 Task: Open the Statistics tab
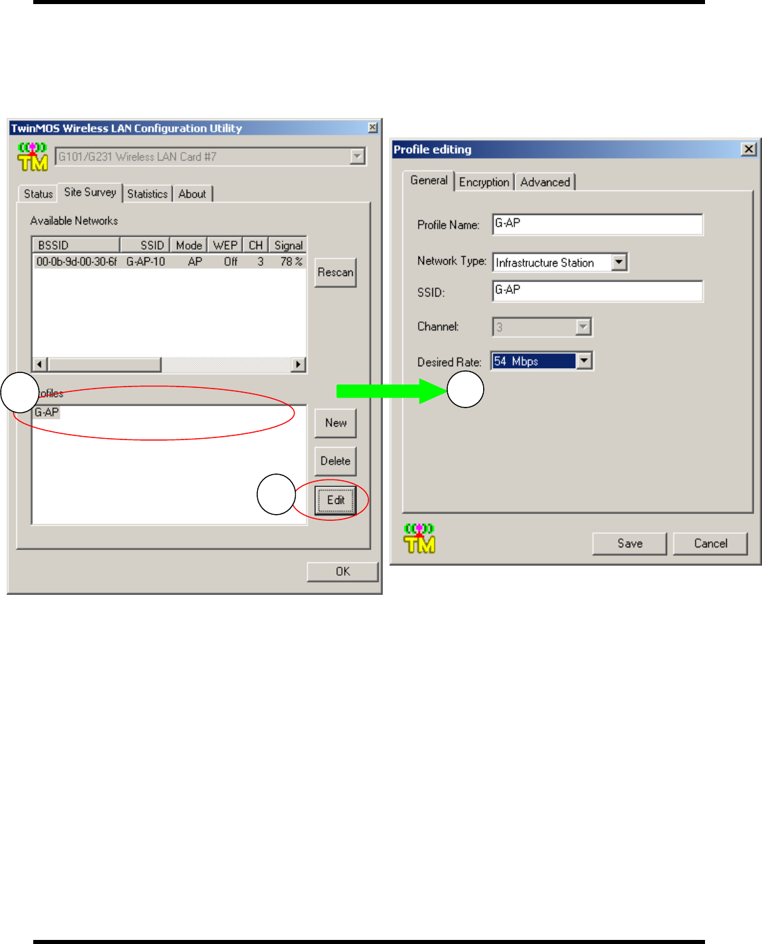click(147, 194)
